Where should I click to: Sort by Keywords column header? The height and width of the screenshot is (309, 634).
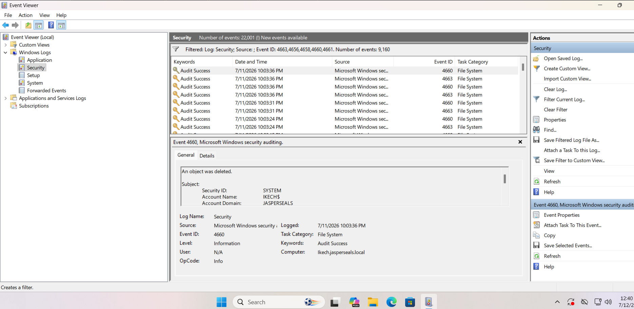tap(202, 62)
